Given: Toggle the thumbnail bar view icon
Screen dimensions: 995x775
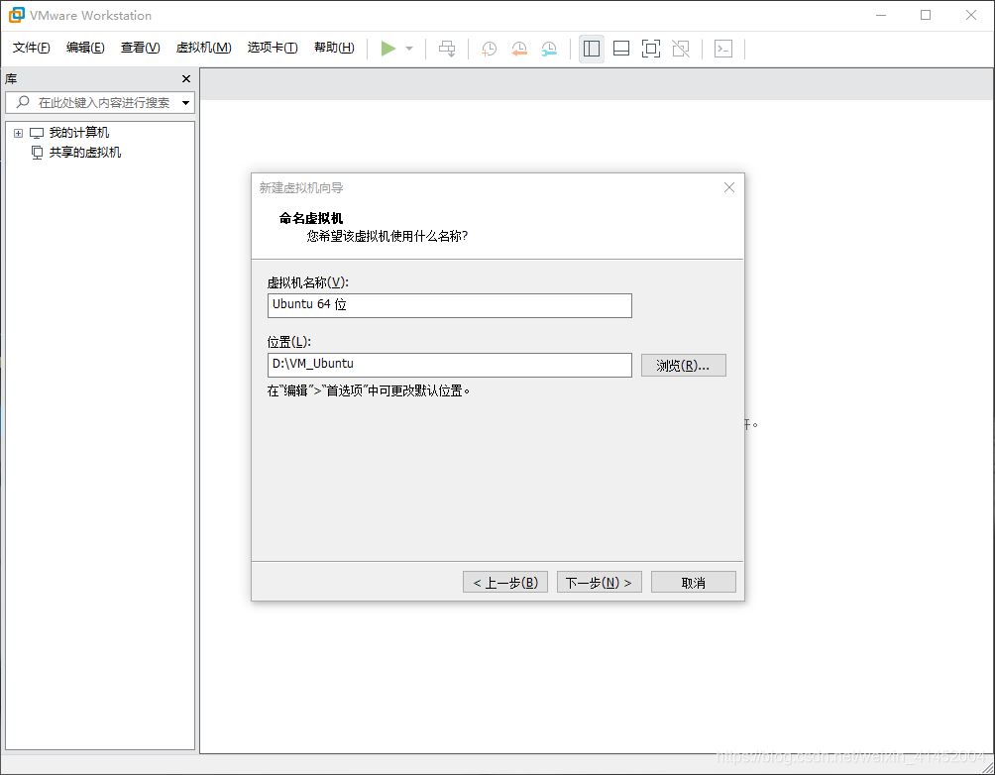Looking at the screenshot, I should coord(620,48).
